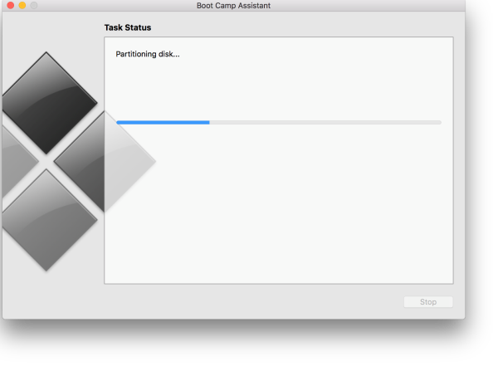Click the "Partitioning disk..." status text
Image resolution: width=498 pixels, height=366 pixels.
(x=148, y=54)
